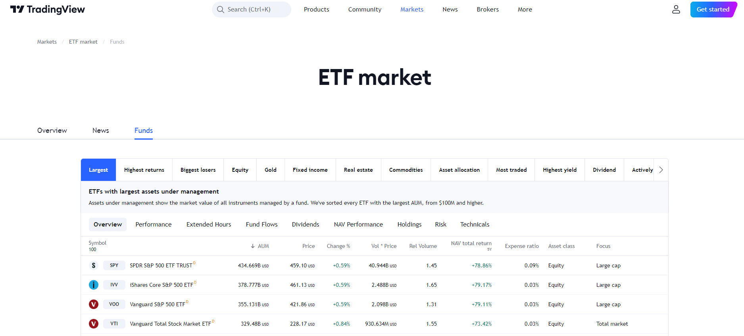The image size is (744, 336).
Task: Click the TradingView logo
Action: 47,9
